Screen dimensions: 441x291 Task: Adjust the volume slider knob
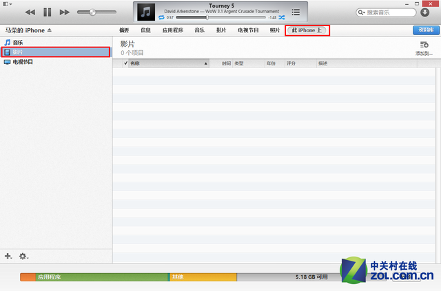tap(92, 12)
